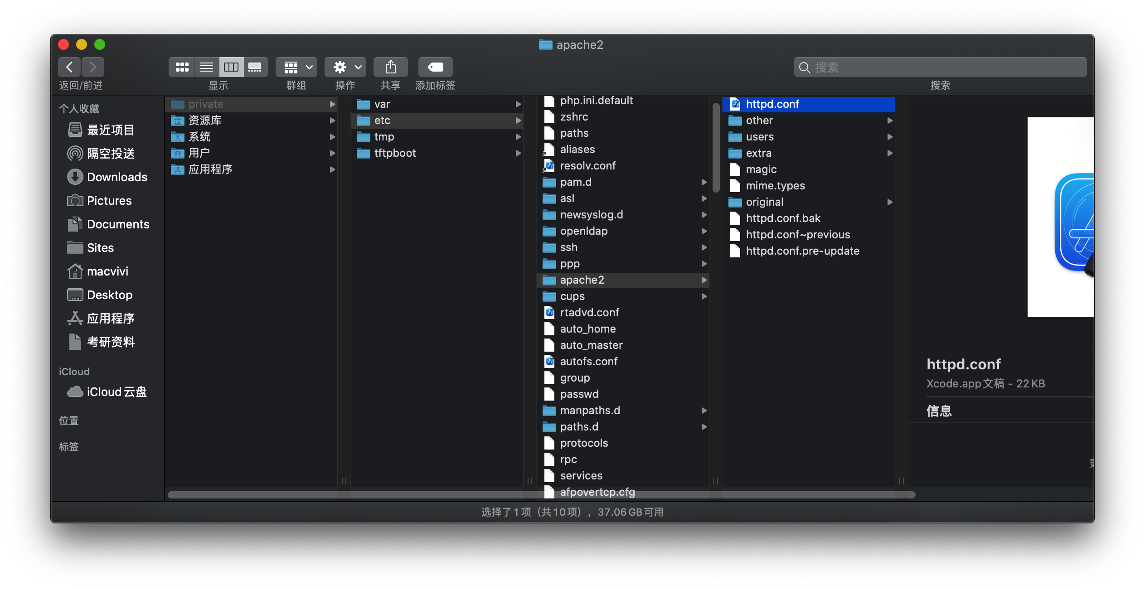Switch to icon view mode
1145x590 pixels.
[182, 67]
